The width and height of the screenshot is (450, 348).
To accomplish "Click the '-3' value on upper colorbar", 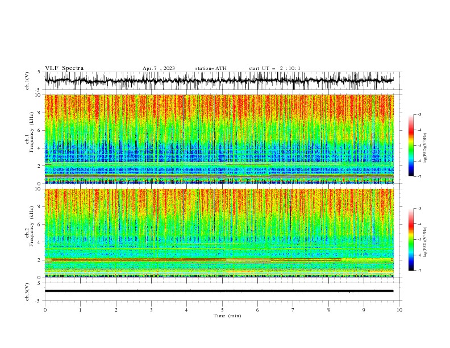I will (419, 114).
